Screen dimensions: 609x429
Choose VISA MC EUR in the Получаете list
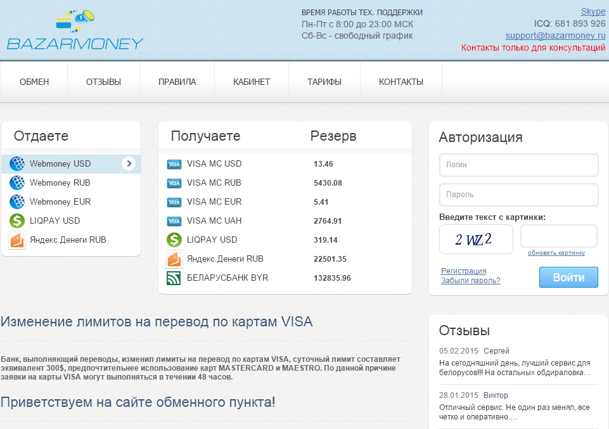[x=285, y=202]
